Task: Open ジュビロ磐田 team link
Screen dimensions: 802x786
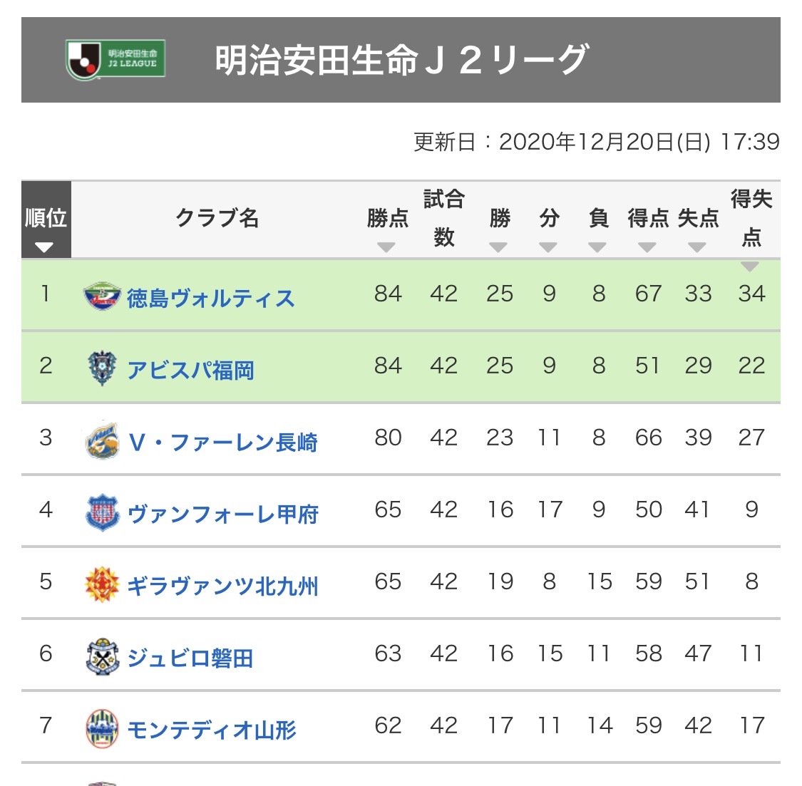Action: [x=190, y=658]
